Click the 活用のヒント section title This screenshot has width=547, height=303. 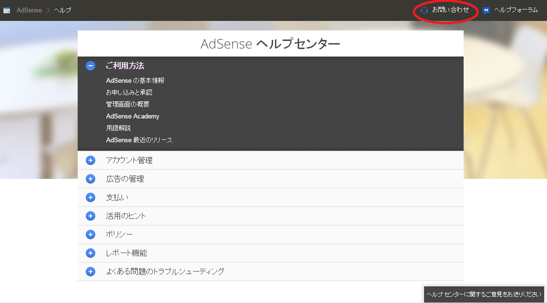126,216
